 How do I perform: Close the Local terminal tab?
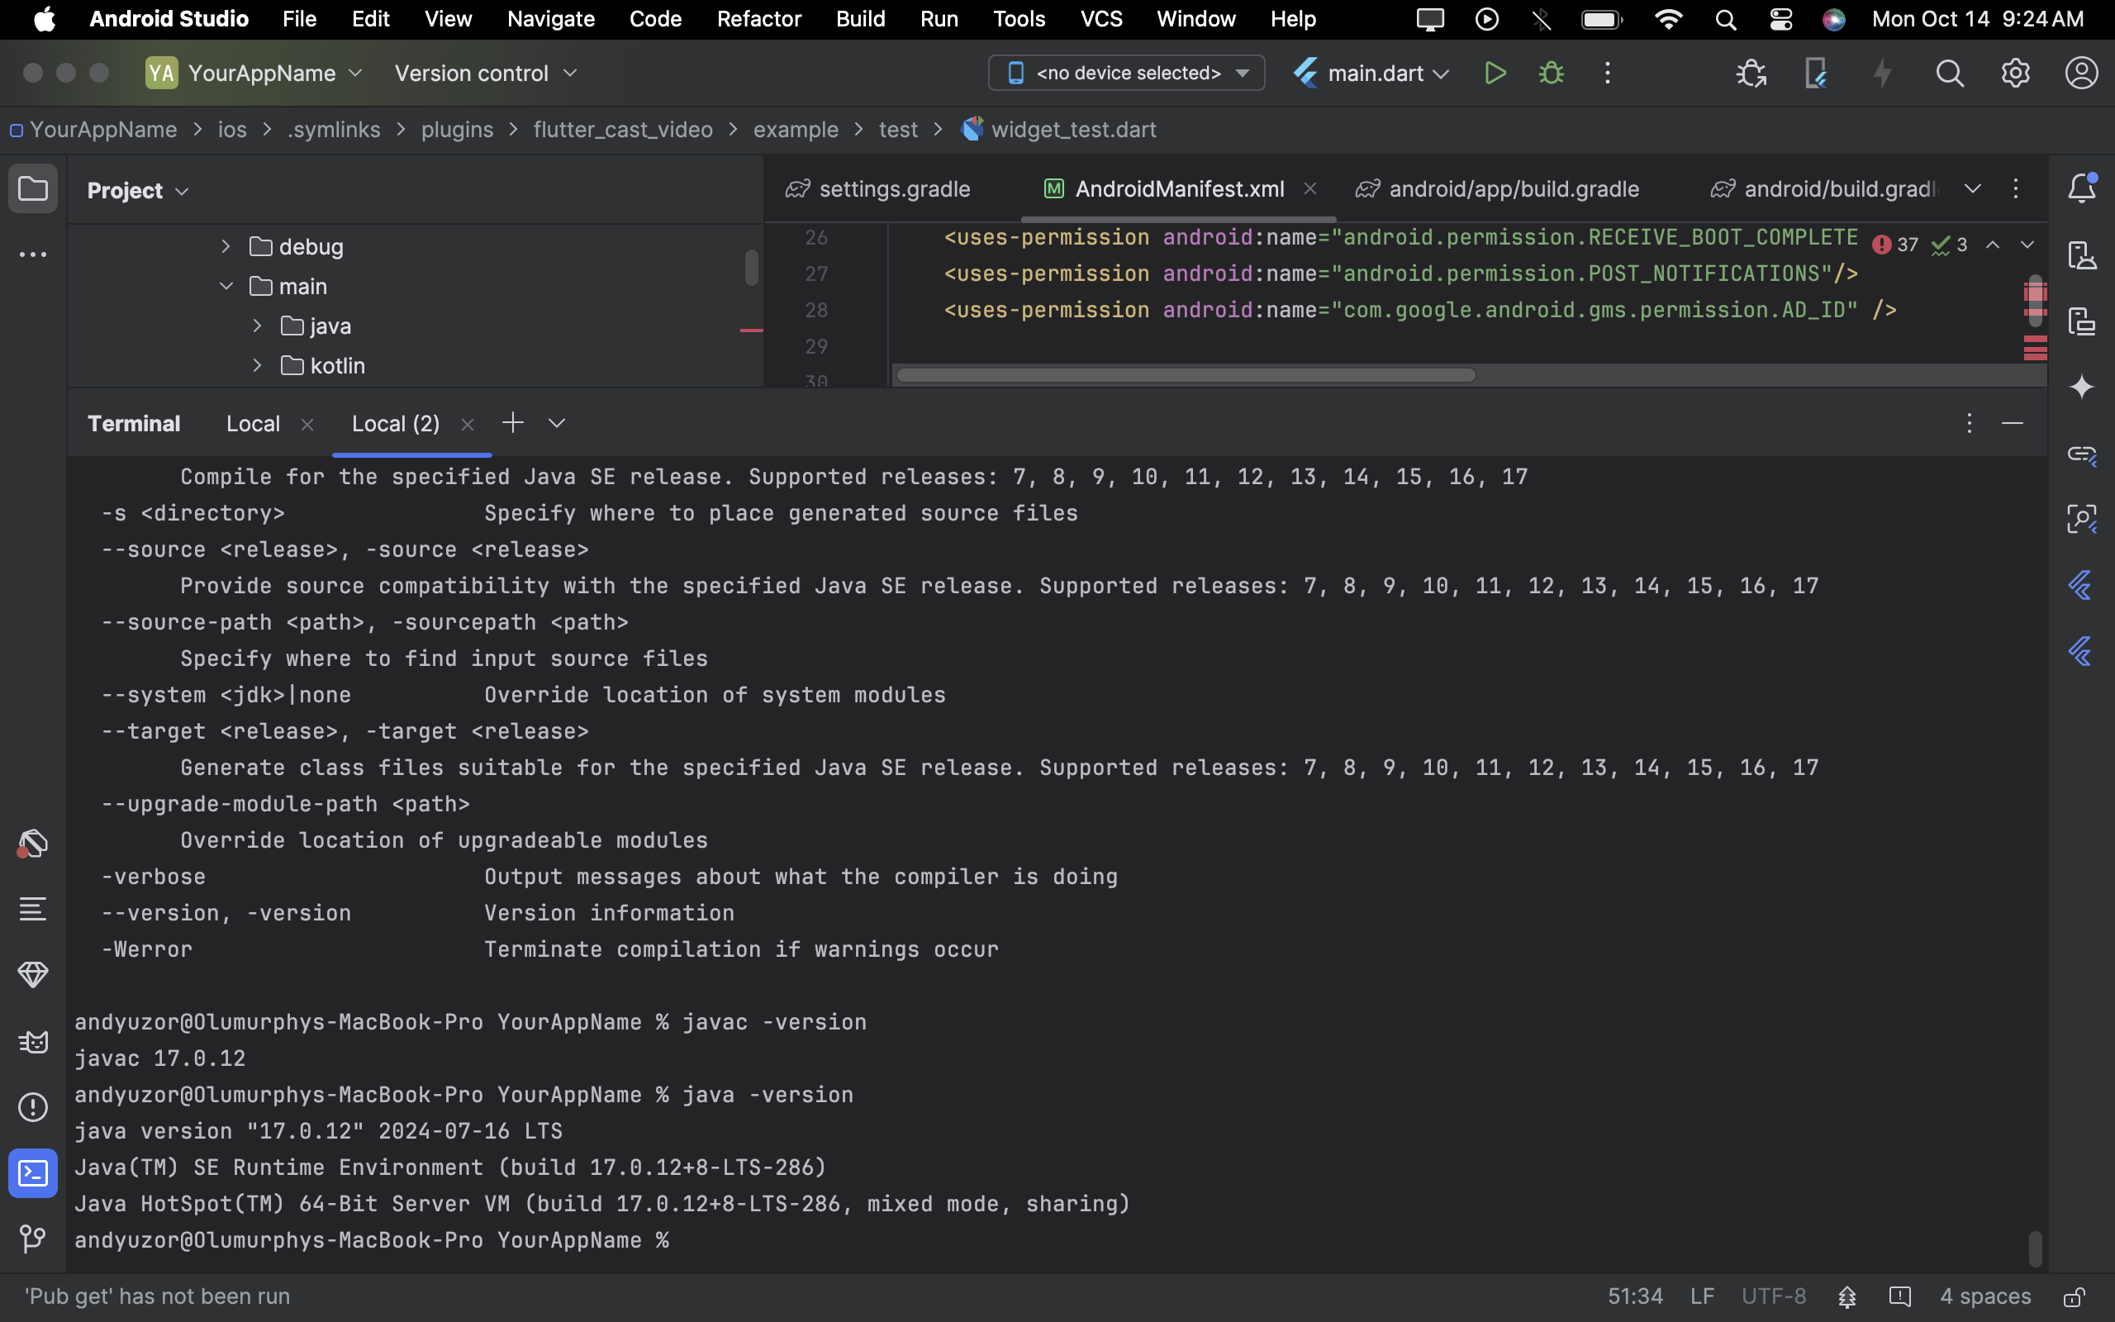pos(307,425)
